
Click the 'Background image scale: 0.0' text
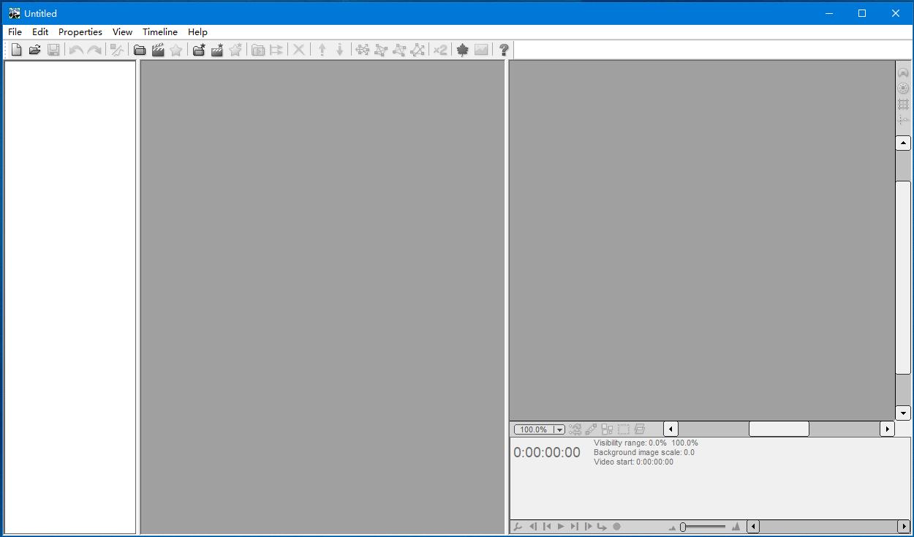[644, 453]
